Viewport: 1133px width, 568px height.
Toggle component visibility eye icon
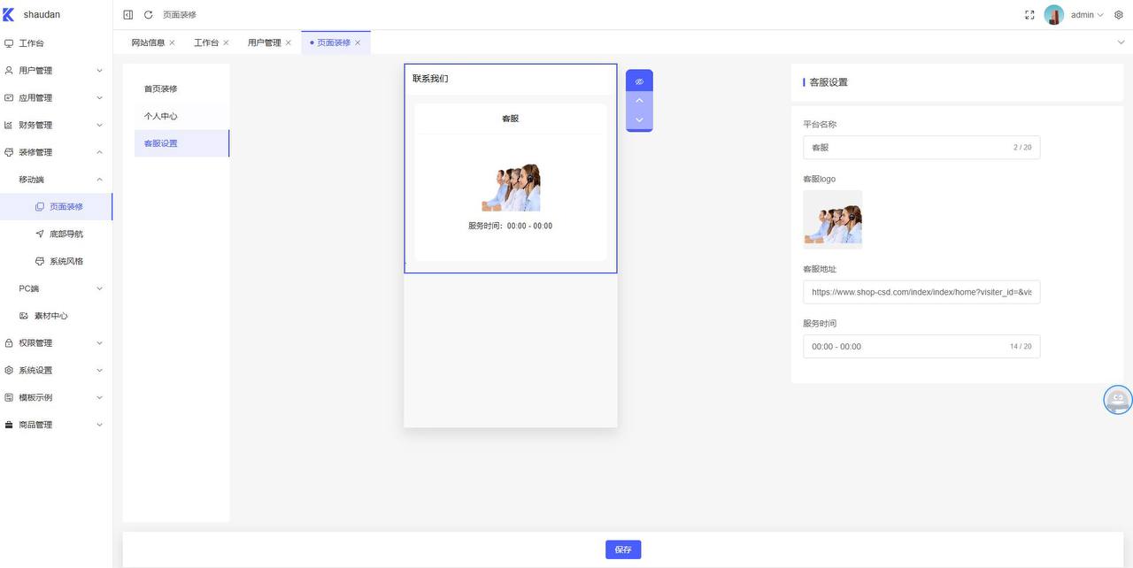click(639, 81)
